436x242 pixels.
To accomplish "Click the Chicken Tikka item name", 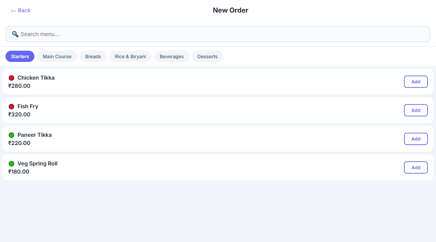I will (36, 78).
